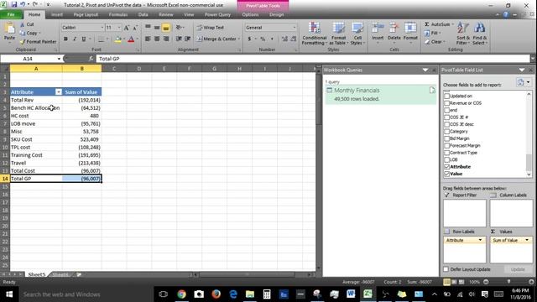537x302 pixels.
Task: Click the Format Painter brush
Action: click(x=23, y=42)
